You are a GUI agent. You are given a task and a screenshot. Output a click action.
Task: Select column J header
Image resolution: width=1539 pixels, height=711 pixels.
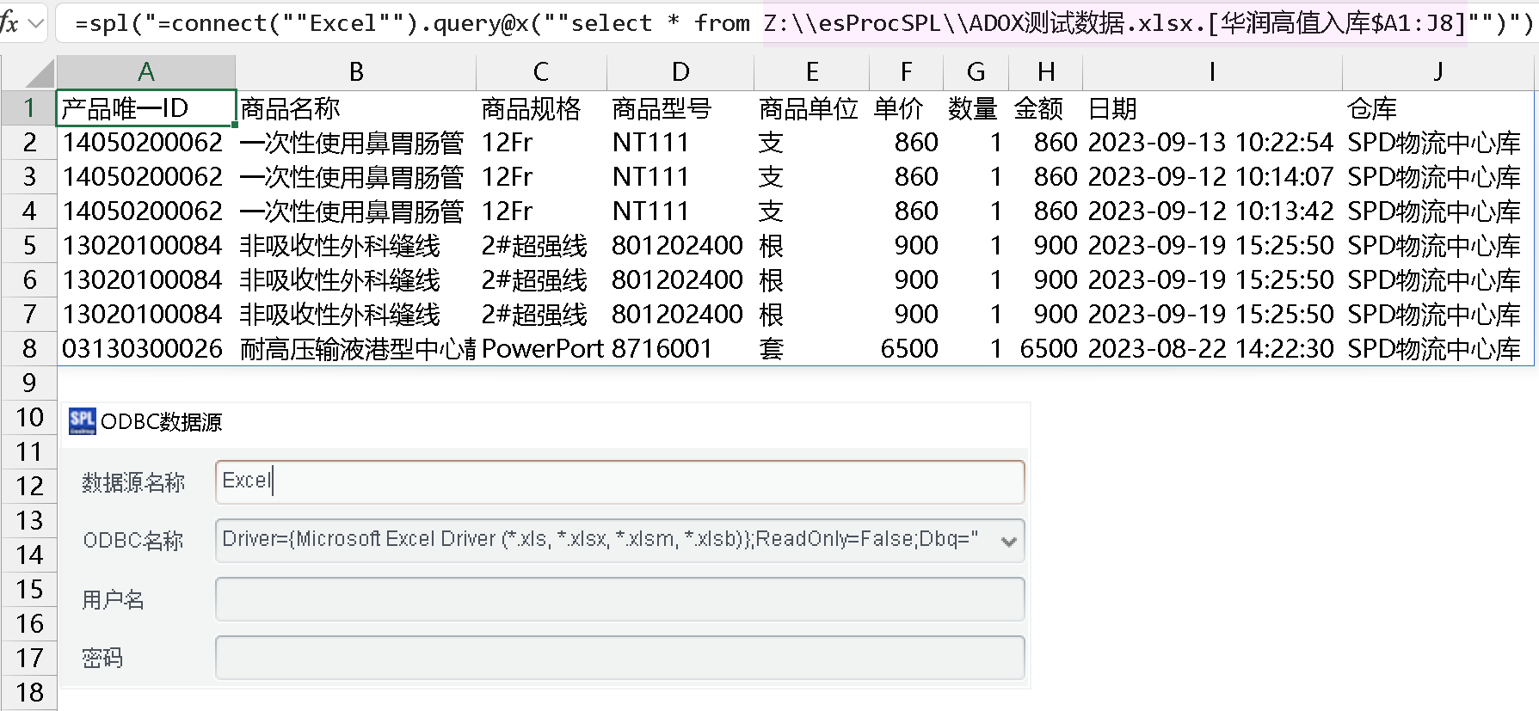coord(1437,72)
